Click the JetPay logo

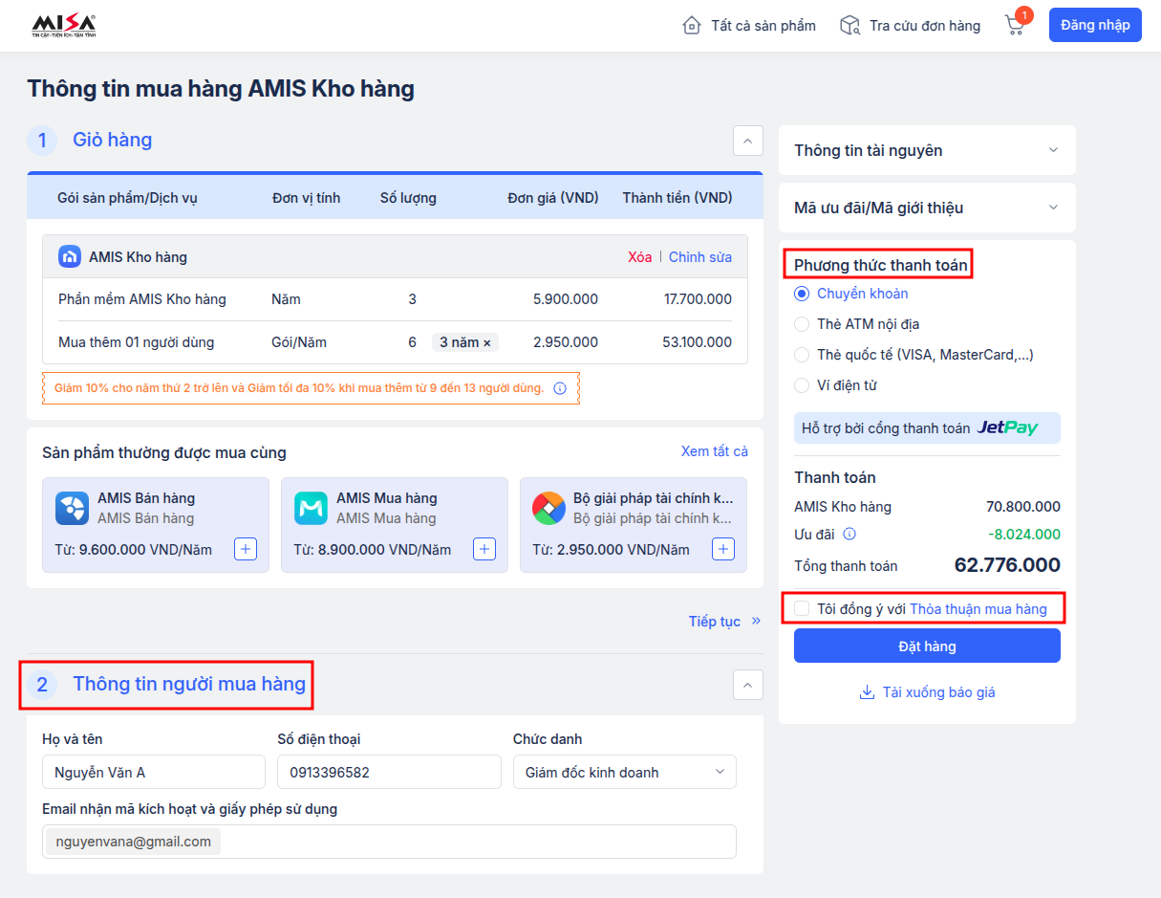tap(1007, 427)
